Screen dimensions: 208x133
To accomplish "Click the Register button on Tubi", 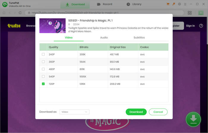I will [178, 26].
